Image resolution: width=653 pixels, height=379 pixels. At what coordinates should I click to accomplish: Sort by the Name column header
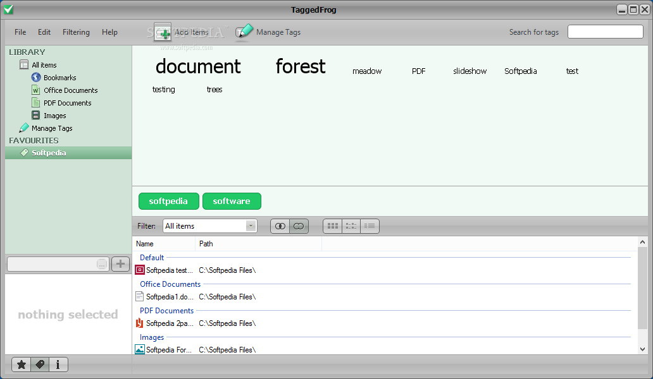pos(164,244)
